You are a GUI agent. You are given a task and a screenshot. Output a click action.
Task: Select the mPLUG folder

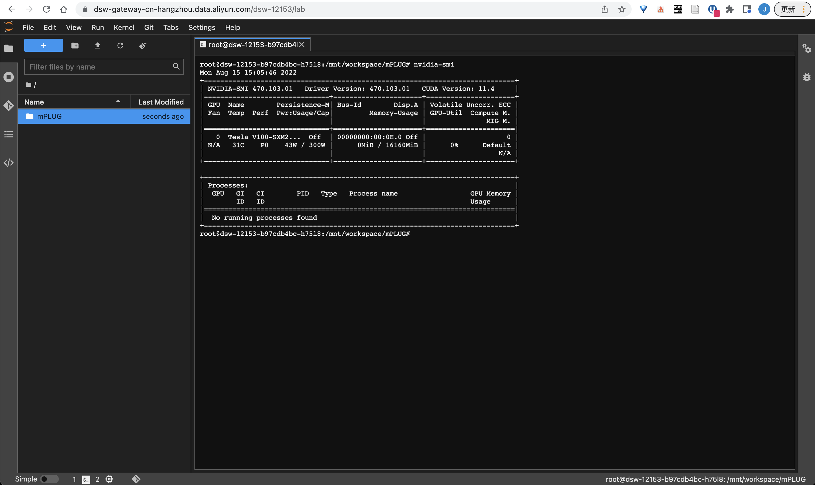pos(104,116)
